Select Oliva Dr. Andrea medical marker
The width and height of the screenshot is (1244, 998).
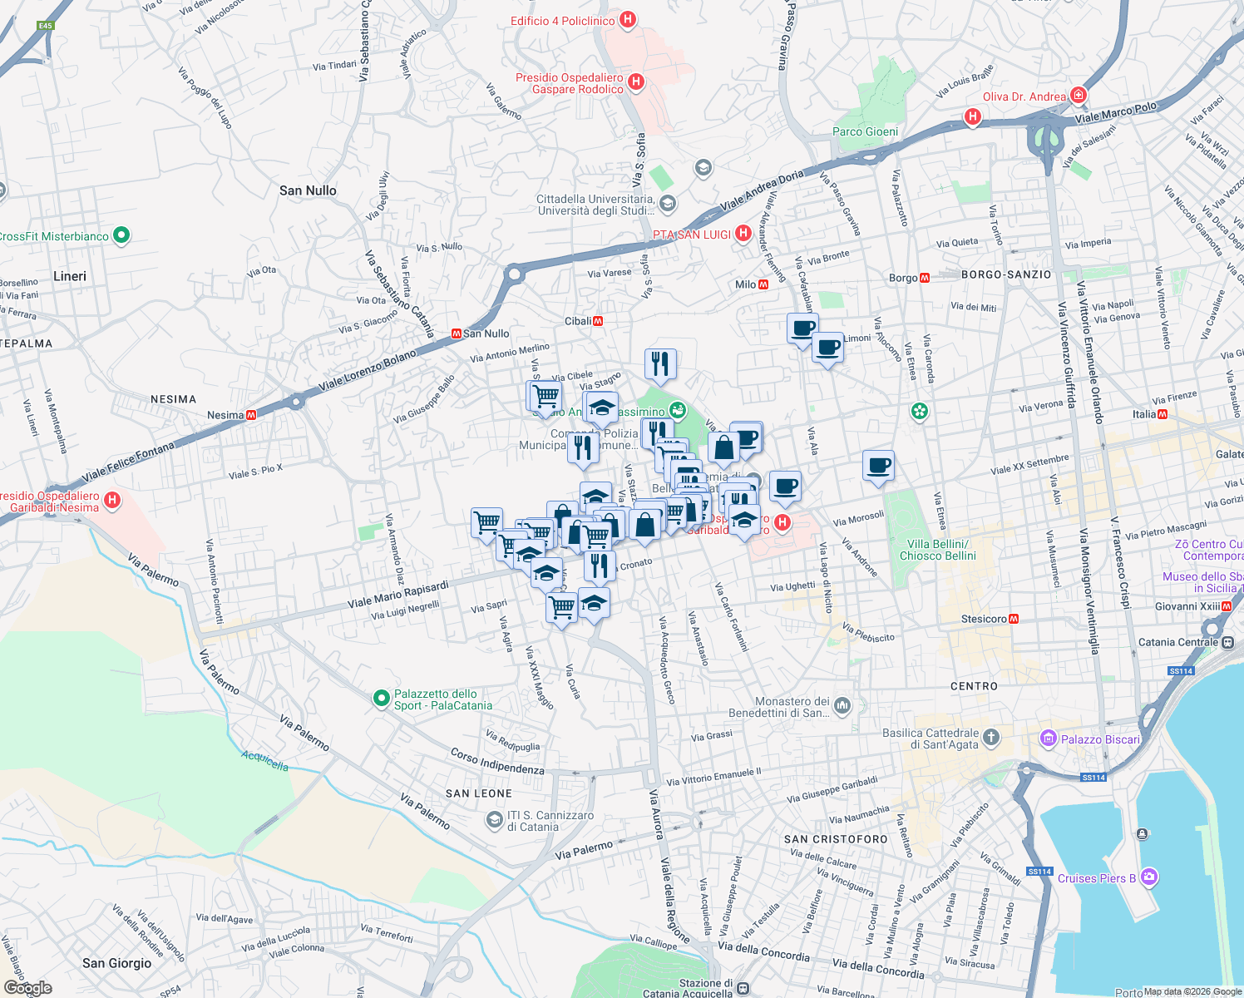pos(1079,96)
